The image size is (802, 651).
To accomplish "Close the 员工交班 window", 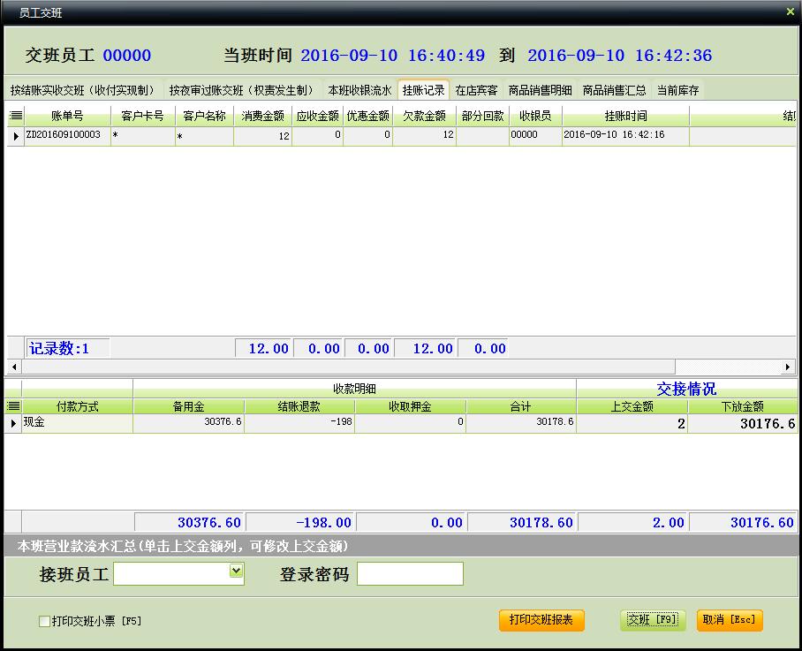I will pos(791,11).
